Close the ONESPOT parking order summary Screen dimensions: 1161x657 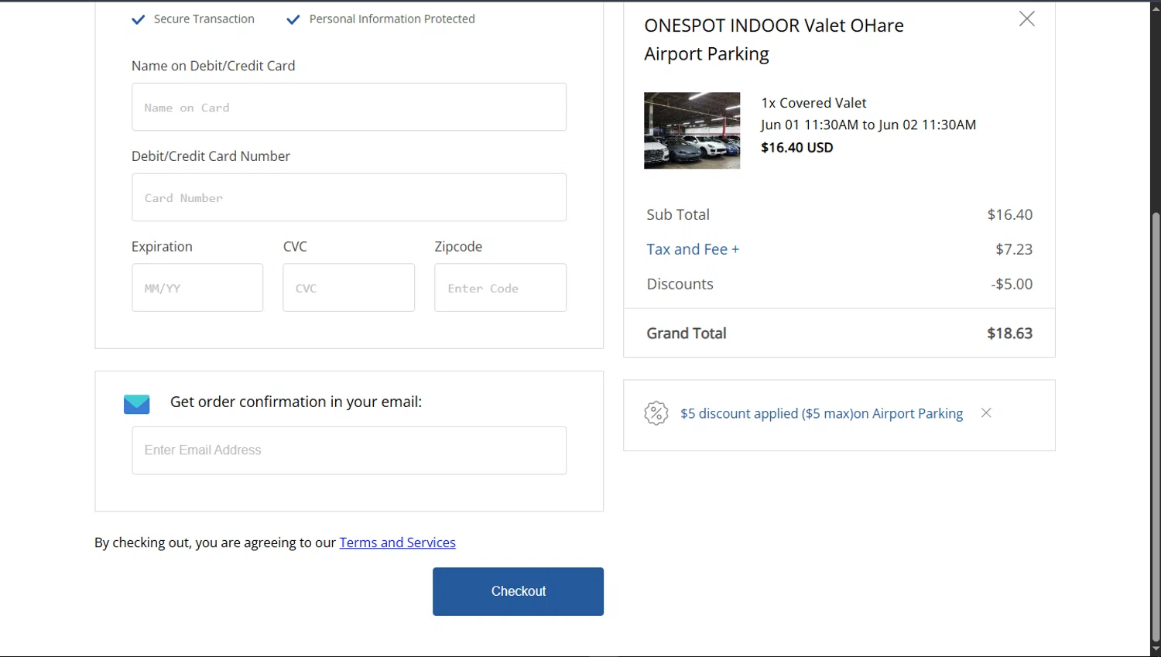[1026, 19]
